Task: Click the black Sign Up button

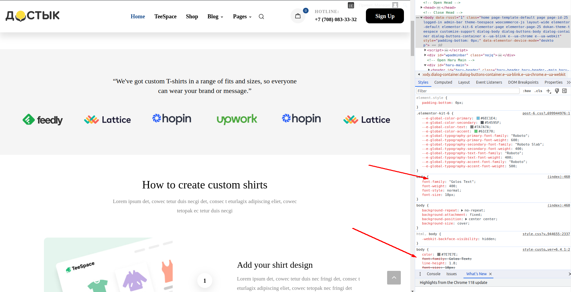Action: click(x=385, y=16)
